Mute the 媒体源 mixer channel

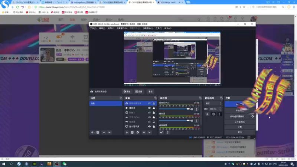tap(192, 121)
